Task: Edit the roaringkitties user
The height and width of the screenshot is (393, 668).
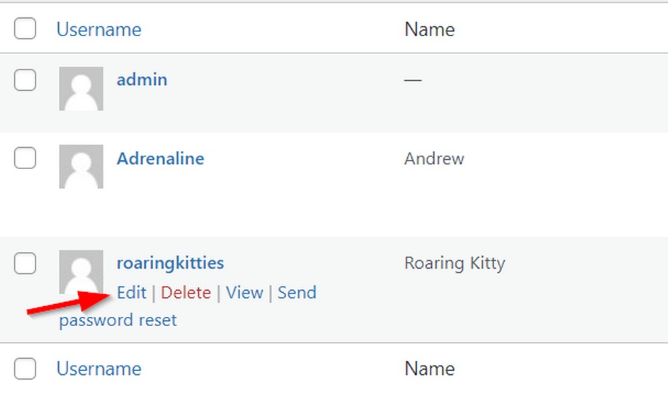Action: (x=132, y=293)
